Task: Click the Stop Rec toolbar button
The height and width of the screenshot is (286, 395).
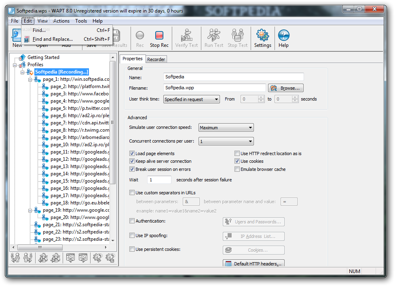Action: [x=159, y=39]
